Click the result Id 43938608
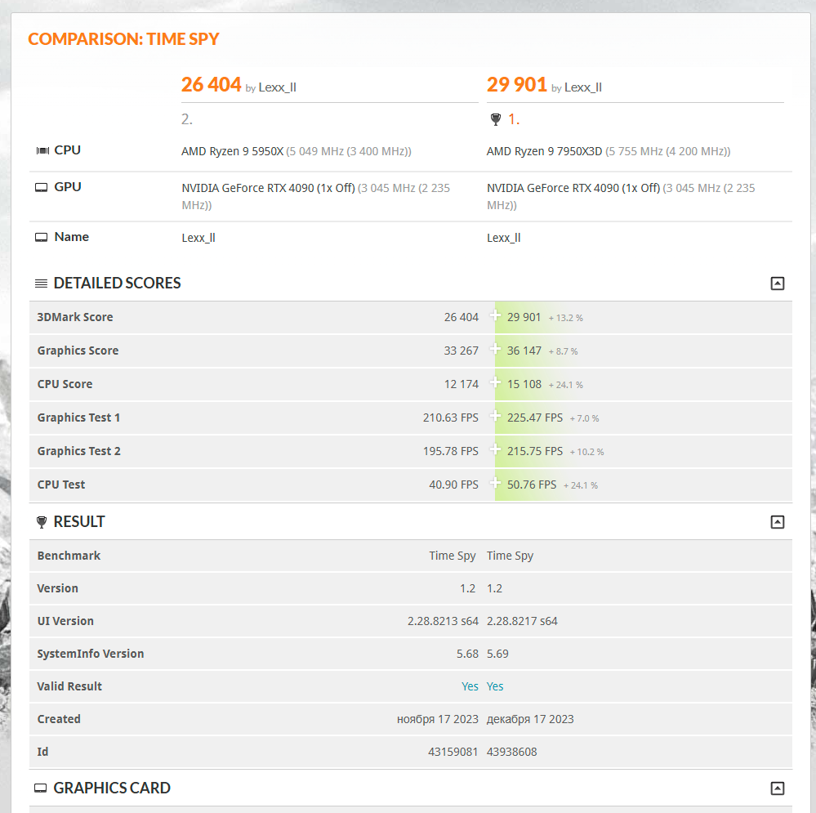 pyautogui.click(x=511, y=752)
